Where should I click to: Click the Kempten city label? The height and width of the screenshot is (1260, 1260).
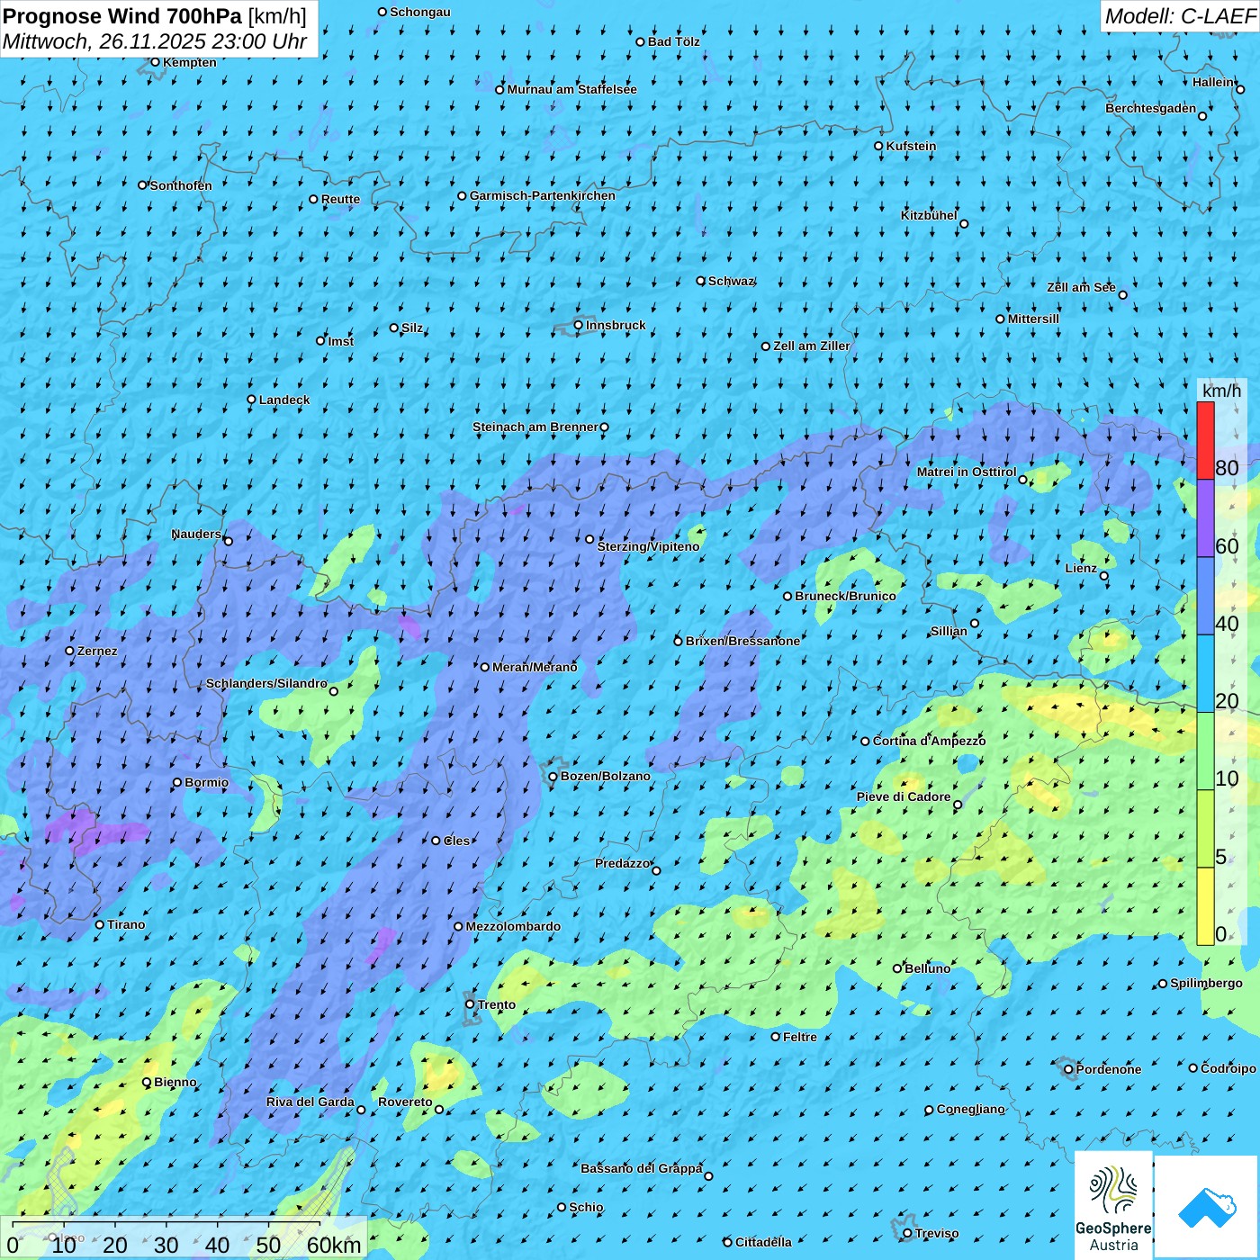click(190, 62)
